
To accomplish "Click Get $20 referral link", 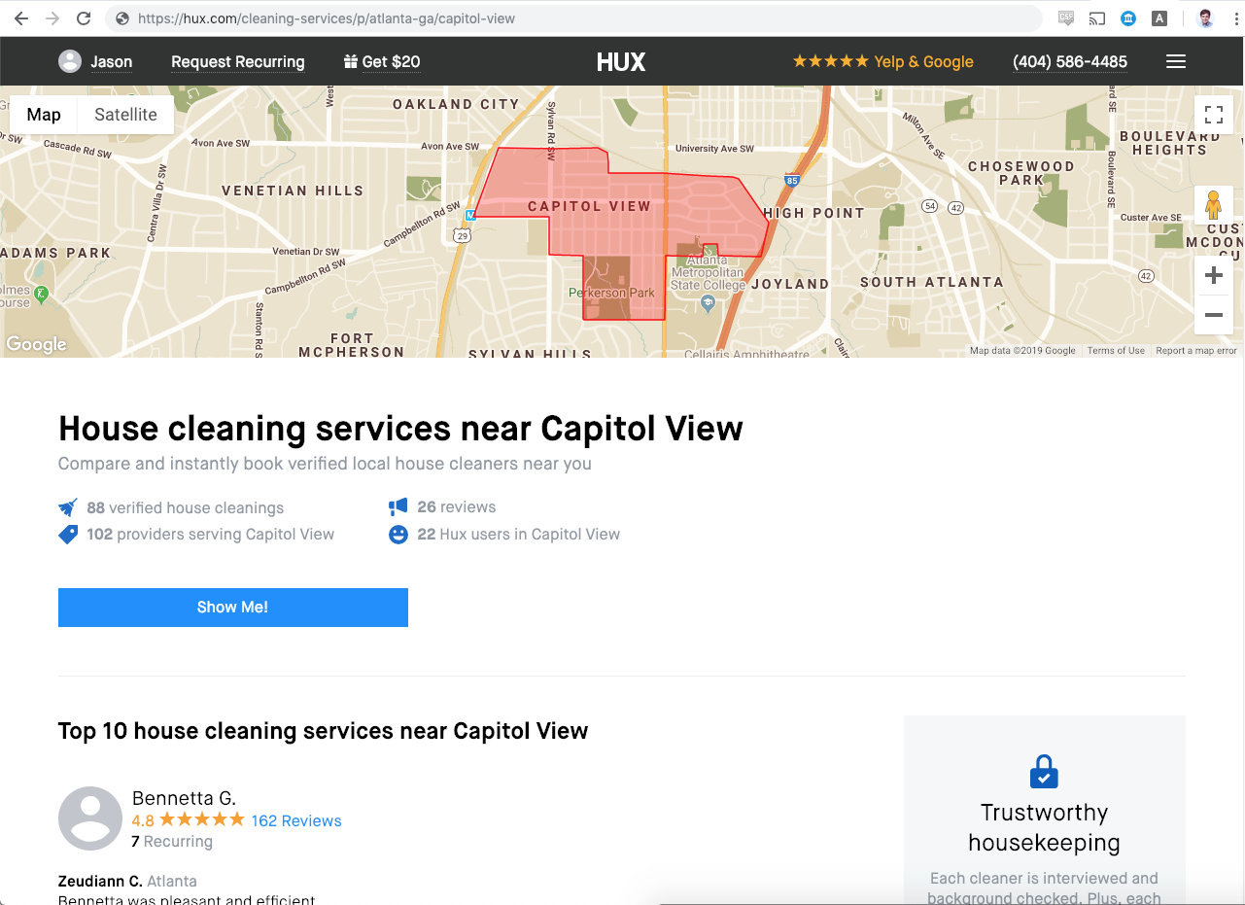I will (392, 62).
